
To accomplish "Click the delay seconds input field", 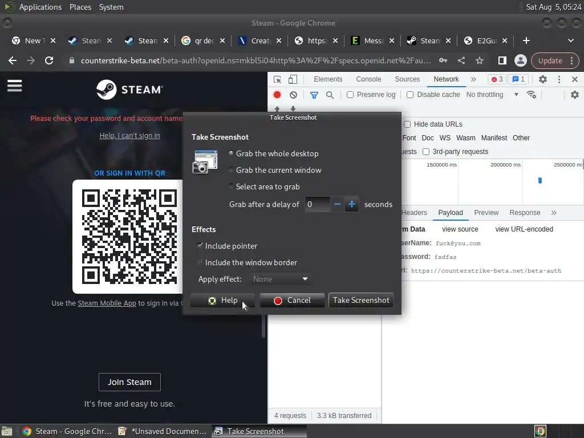I will point(317,204).
